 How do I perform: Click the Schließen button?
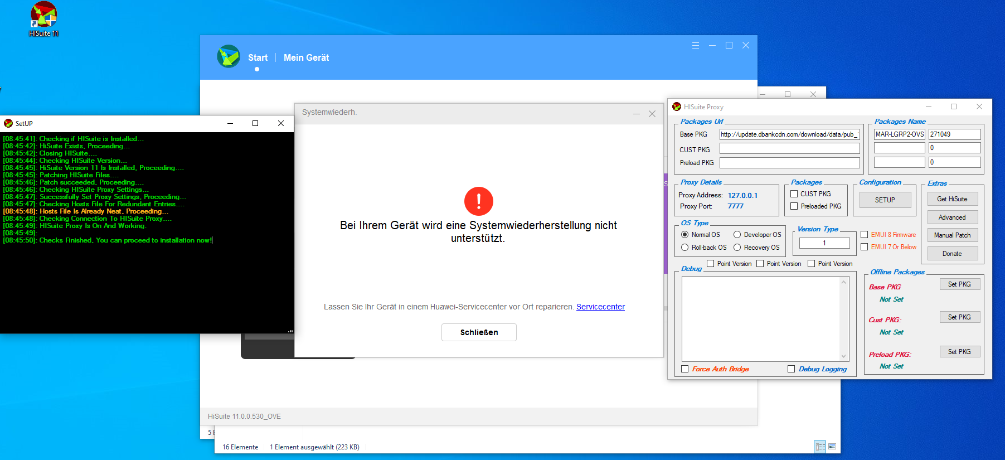[x=479, y=332]
